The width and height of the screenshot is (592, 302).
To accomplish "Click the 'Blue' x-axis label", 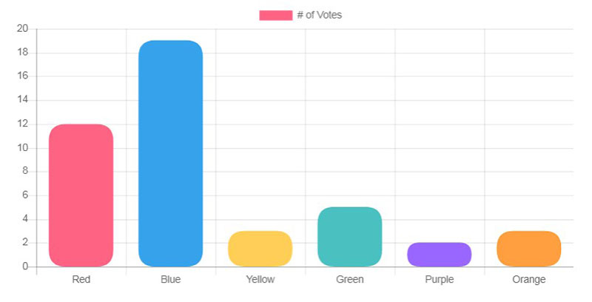I will tap(171, 279).
